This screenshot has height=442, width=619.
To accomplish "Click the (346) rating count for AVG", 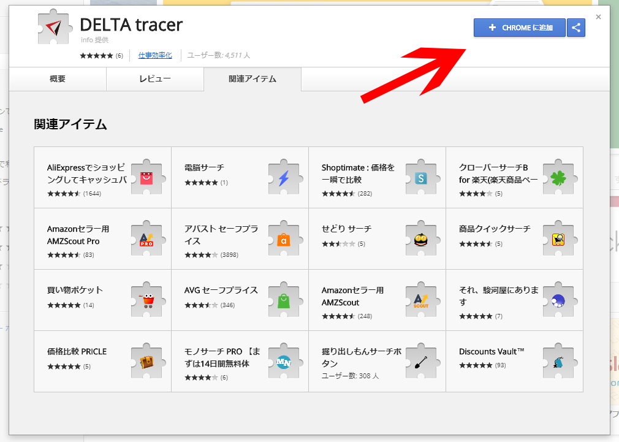I will tap(228, 305).
